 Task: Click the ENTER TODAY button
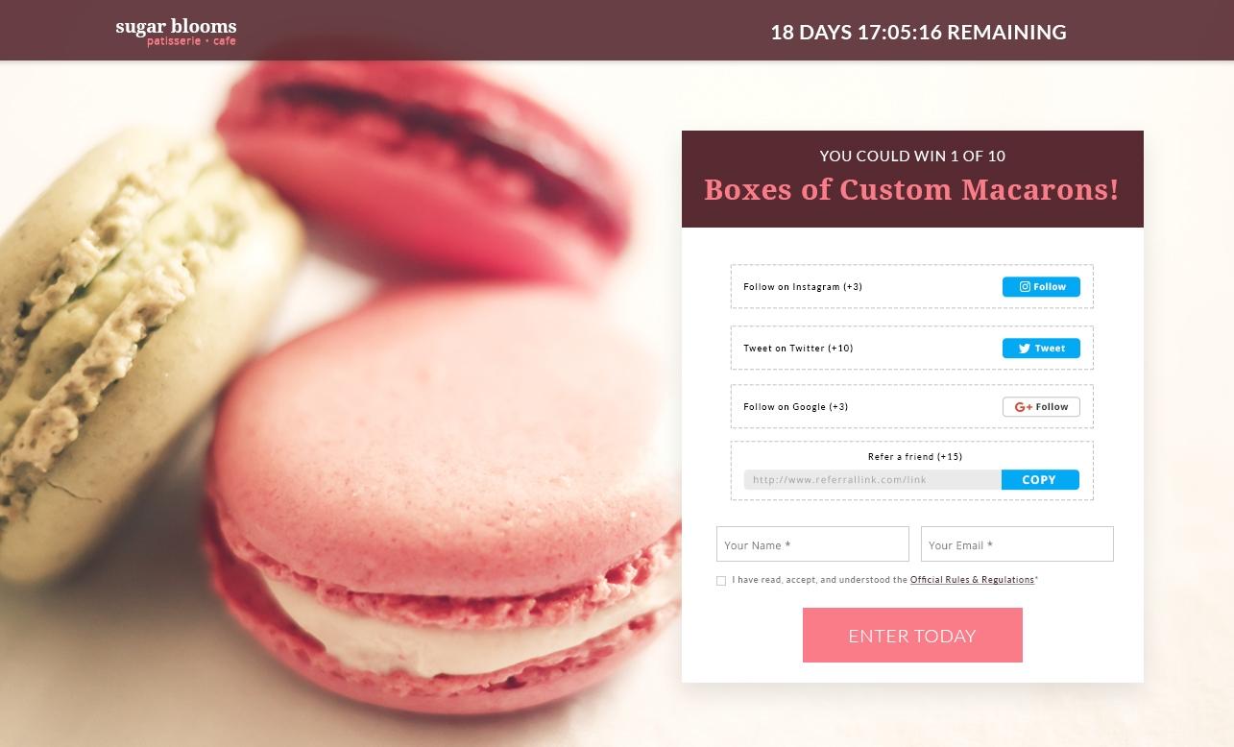point(912,635)
